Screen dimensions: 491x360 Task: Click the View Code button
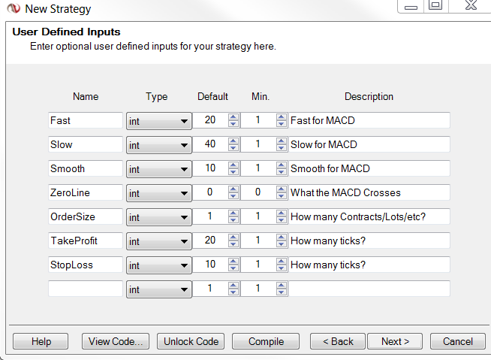[x=116, y=341]
